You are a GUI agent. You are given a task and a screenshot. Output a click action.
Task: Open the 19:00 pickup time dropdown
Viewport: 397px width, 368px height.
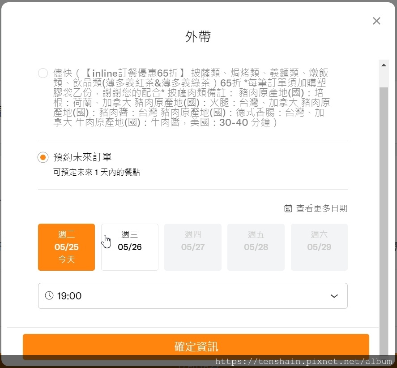click(192, 296)
